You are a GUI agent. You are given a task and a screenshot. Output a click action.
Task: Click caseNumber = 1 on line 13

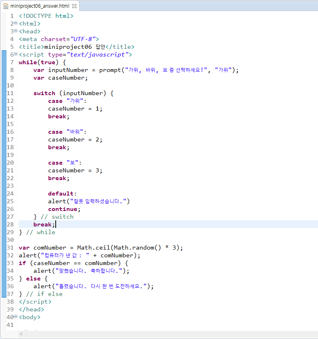(75, 109)
